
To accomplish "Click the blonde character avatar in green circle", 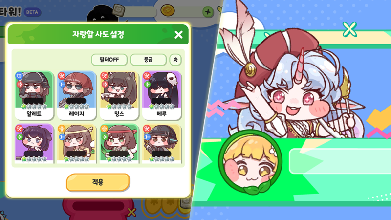I will click(250, 162).
